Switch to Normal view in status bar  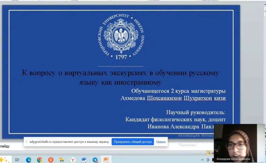click(x=209, y=153)
